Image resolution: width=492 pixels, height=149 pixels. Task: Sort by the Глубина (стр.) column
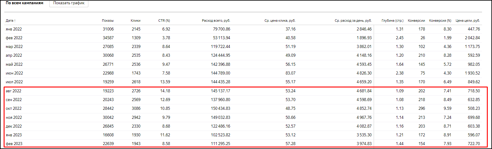point(392,21)
